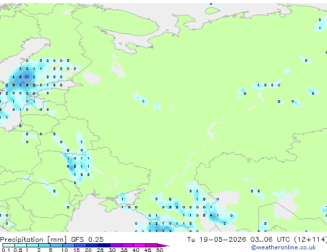Choose the 20–25 mm dark blue swatch

(92, 245)
